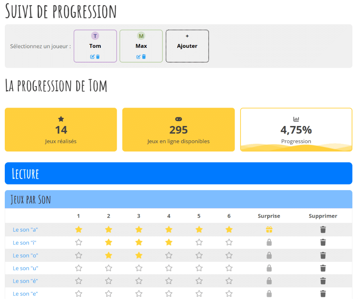Select player Tom card
358x299 pixels.
[95, 46]
